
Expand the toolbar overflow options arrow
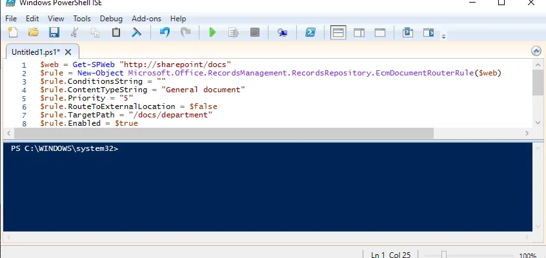tap(443, 36)
